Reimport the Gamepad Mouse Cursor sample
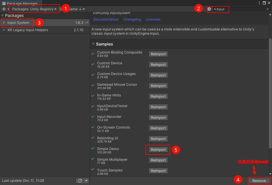The height and width of the screenshot is (185, 272). coord(158,86)
